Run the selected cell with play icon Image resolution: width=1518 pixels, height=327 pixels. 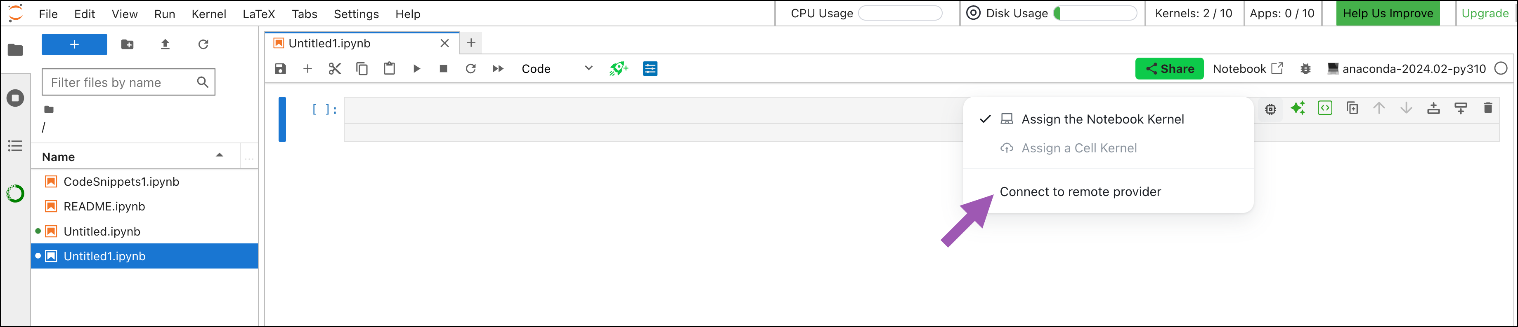416,69
